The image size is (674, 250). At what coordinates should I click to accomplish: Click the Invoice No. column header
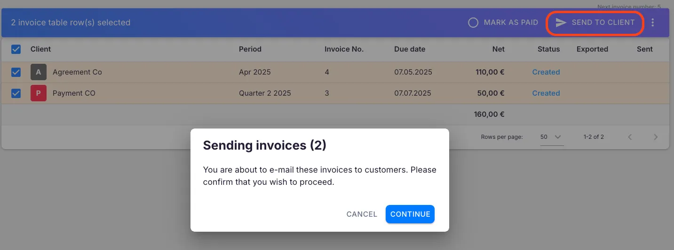(x=344, y=49)
